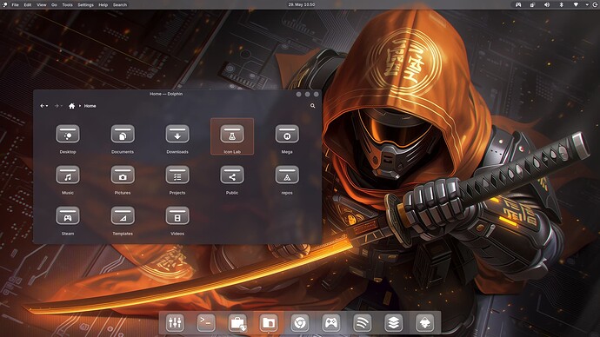
Task: Open the Music folder
Action: click(x=68, y=180)
